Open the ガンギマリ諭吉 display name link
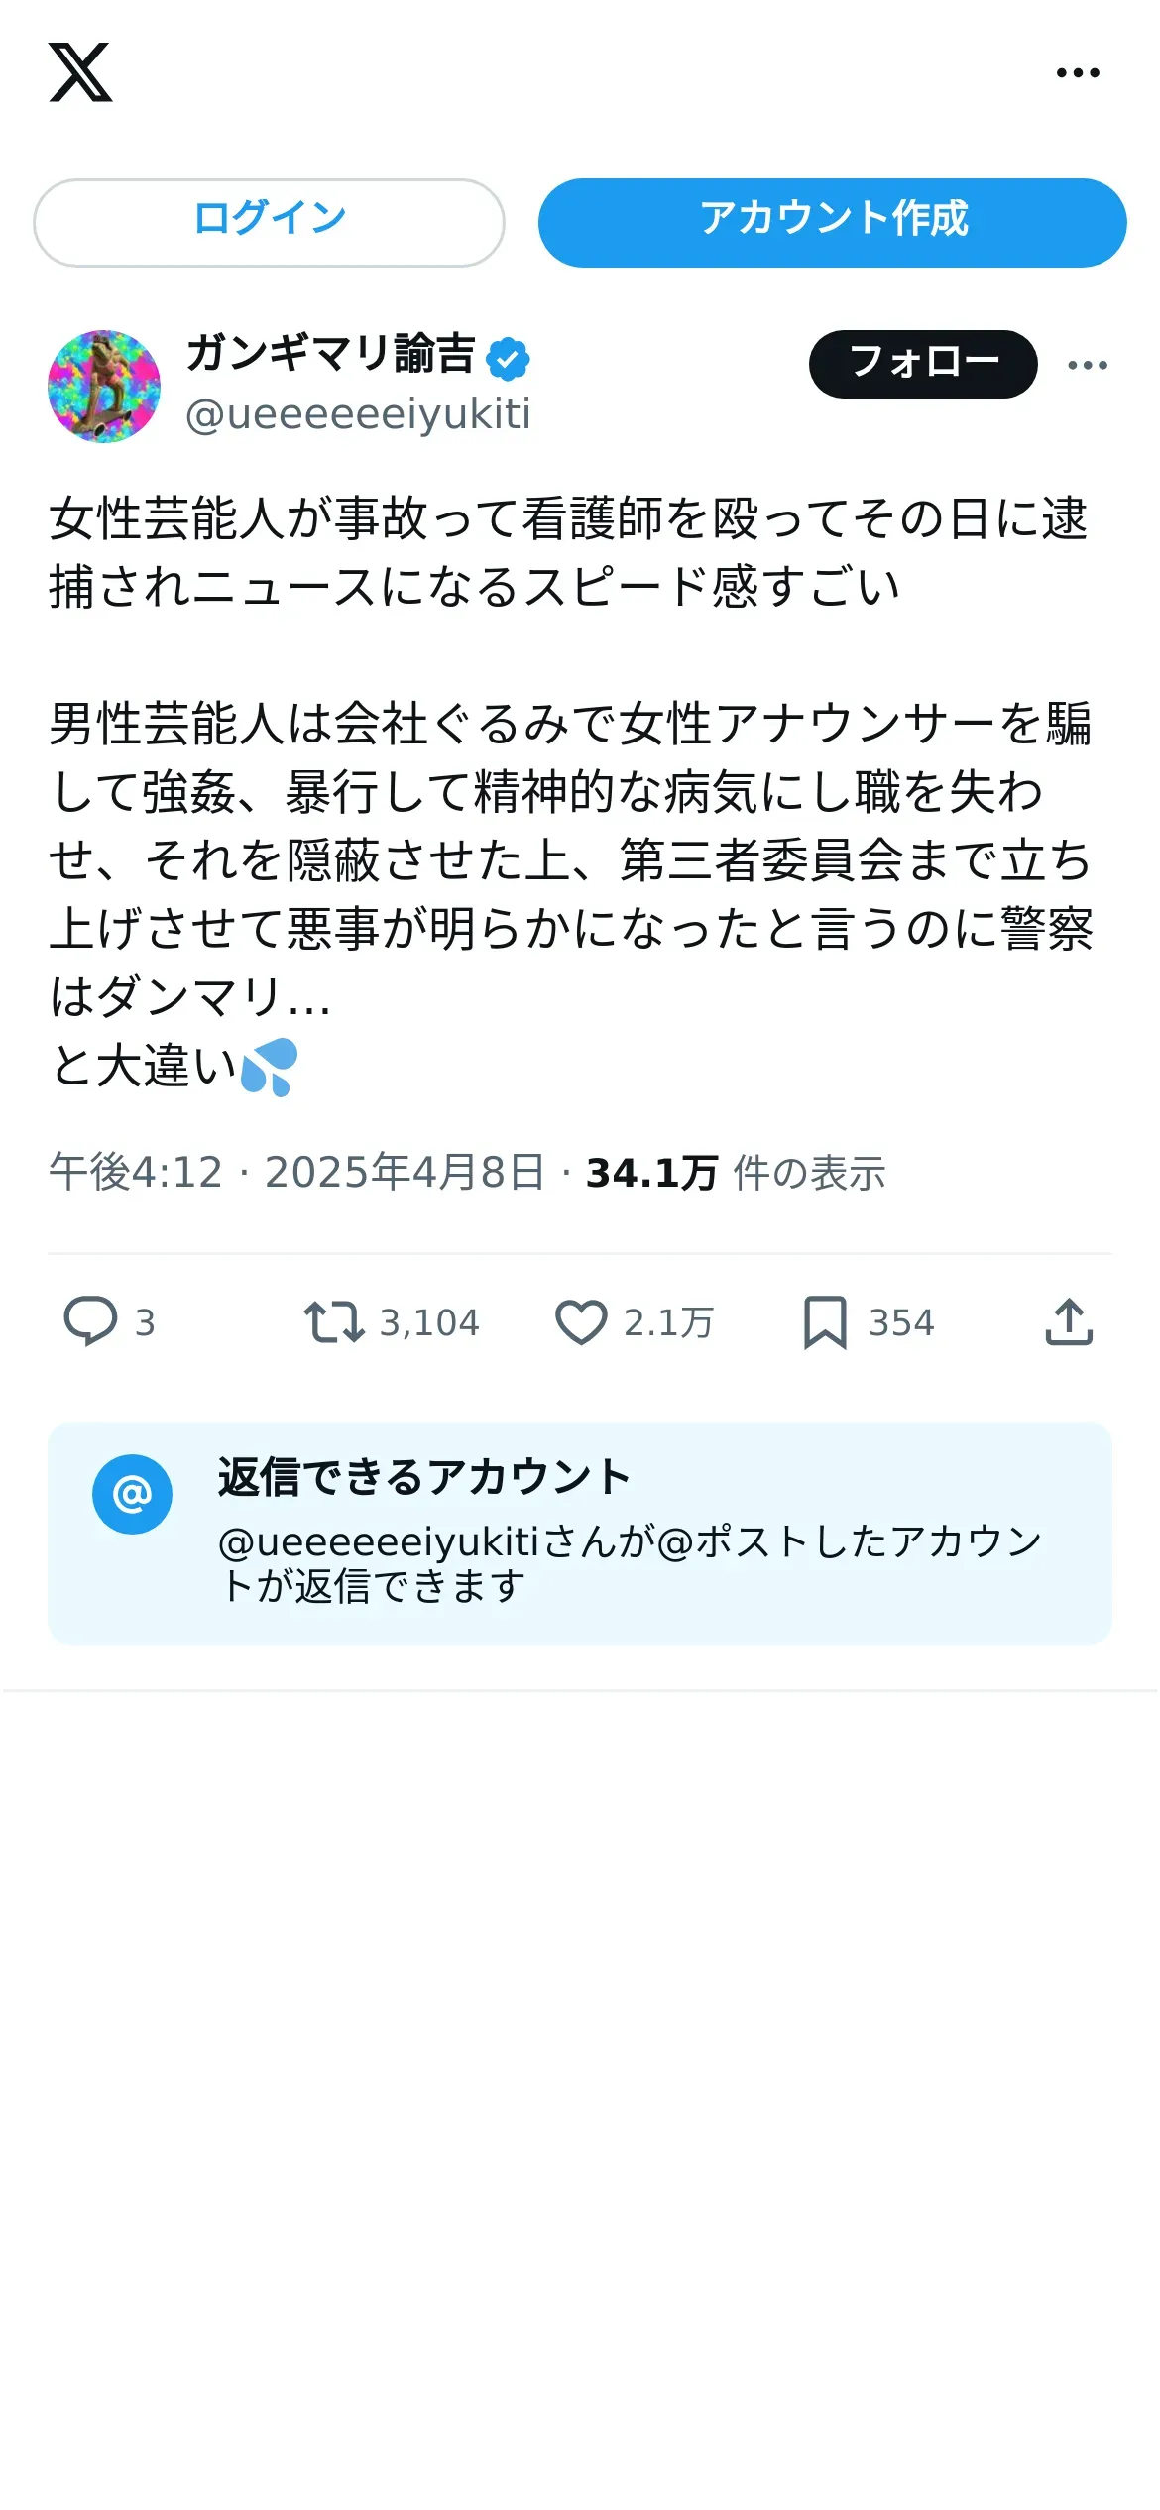This screenshot has height=2510, width=1160. (x=330, y=355)
